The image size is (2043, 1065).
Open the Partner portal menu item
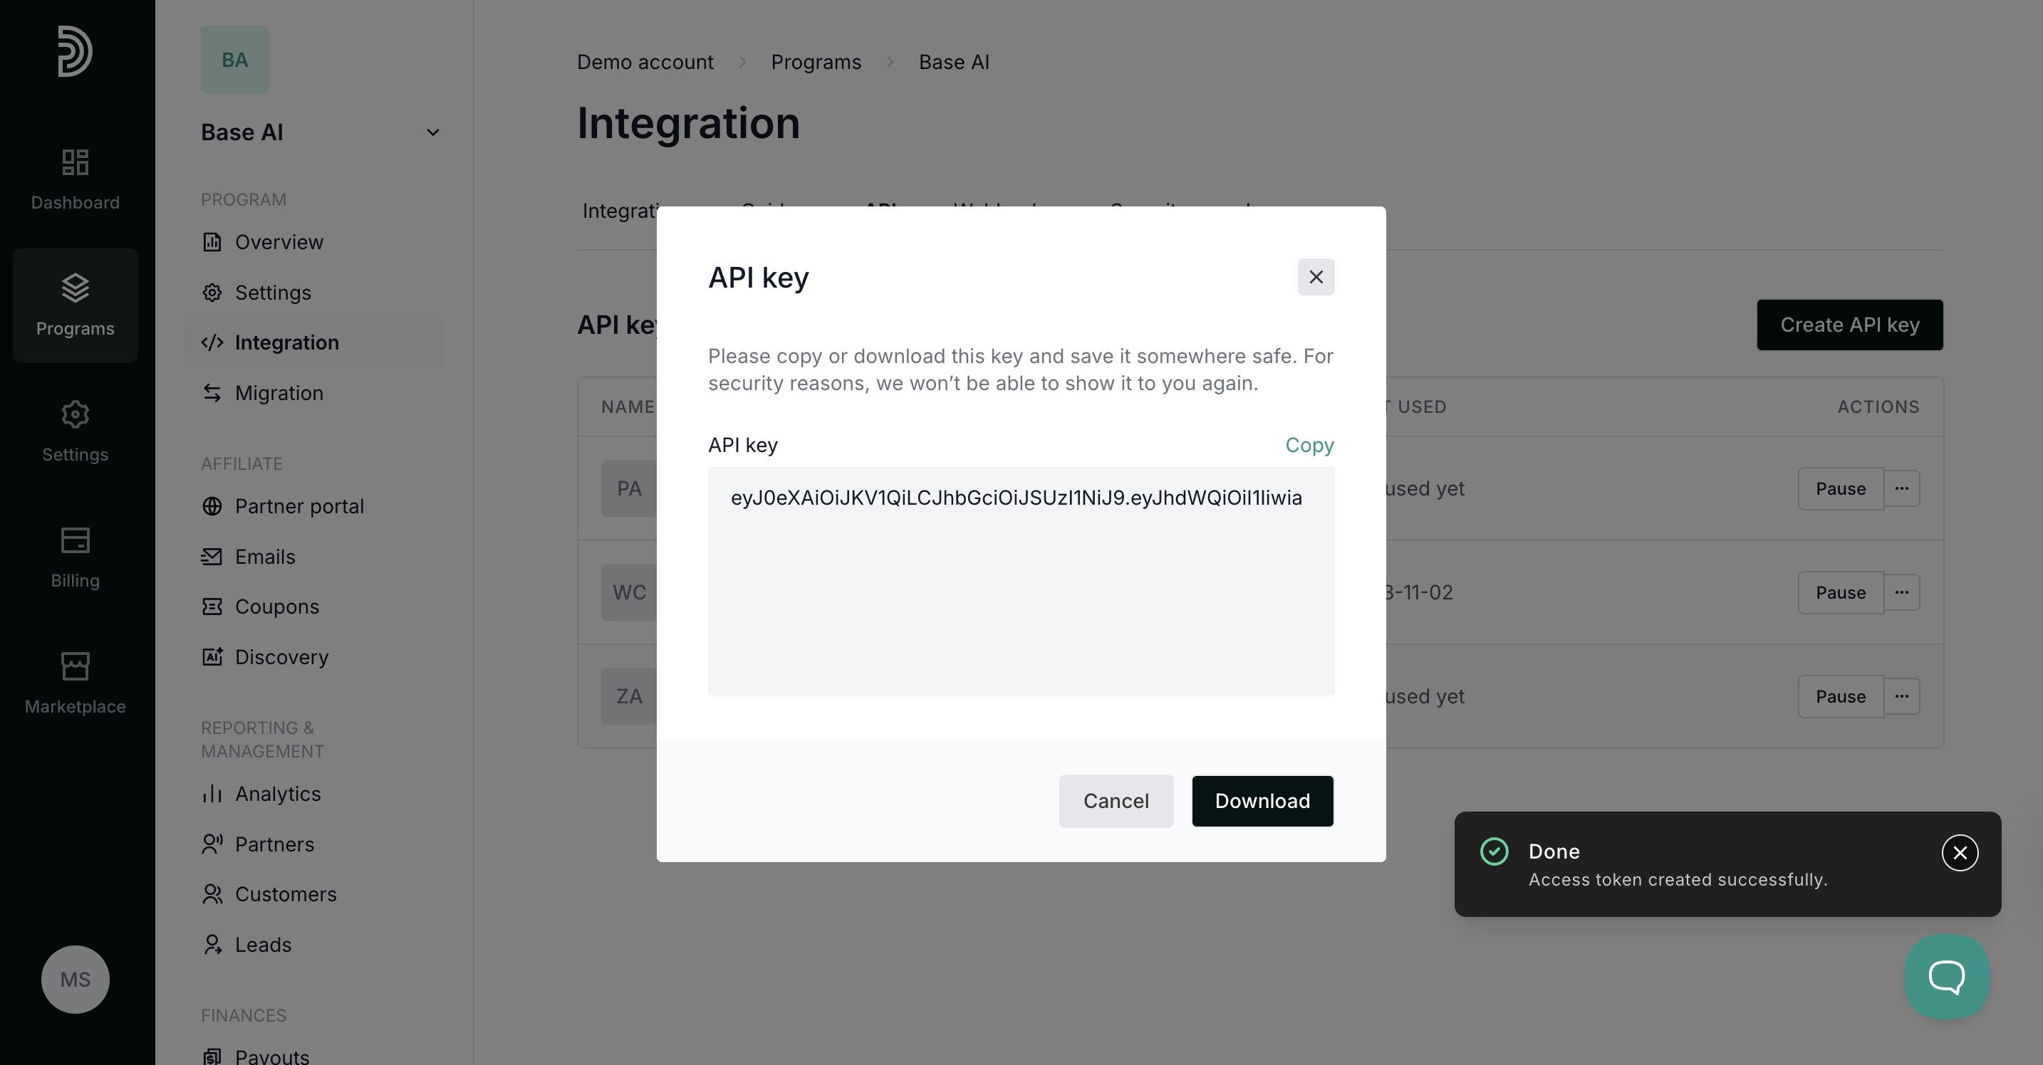(x=299, y=505)
